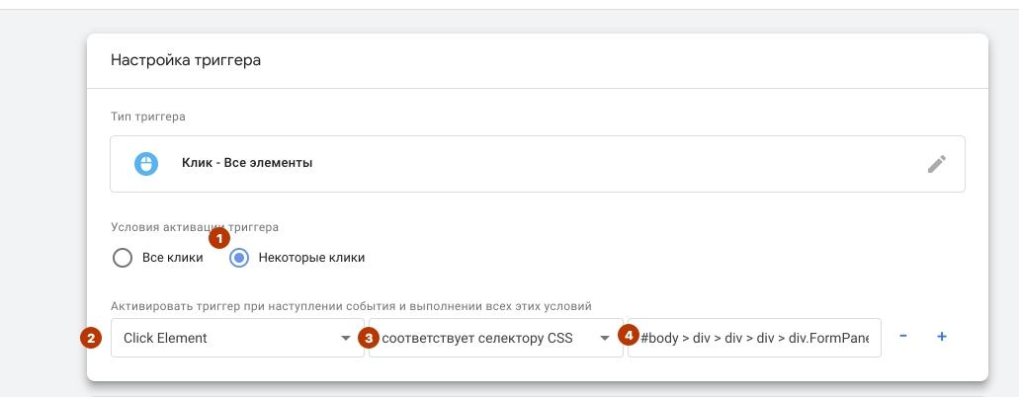Open the 'соответствует селектору CSS' operator dropdown
Screen dimensions: 1019x397
[x=496, y=338]
